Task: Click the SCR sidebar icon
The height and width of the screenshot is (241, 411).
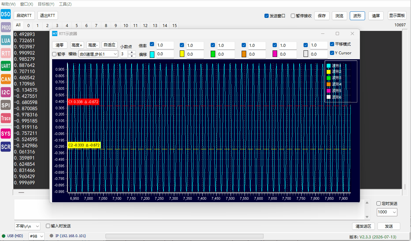Action: pos(6,147)
